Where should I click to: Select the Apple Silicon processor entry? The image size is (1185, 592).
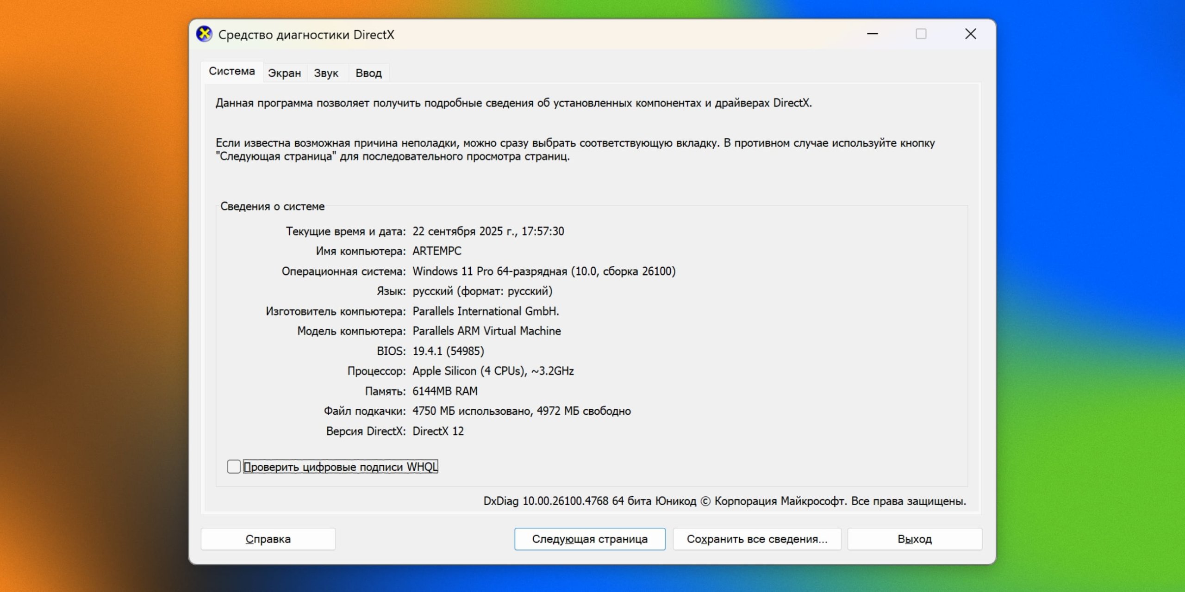[493, 370]
